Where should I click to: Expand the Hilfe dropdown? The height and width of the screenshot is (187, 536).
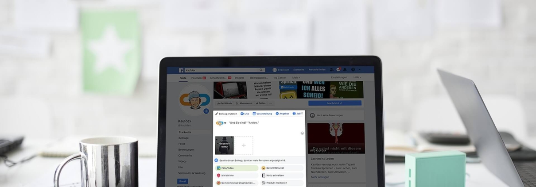point(357,77)
